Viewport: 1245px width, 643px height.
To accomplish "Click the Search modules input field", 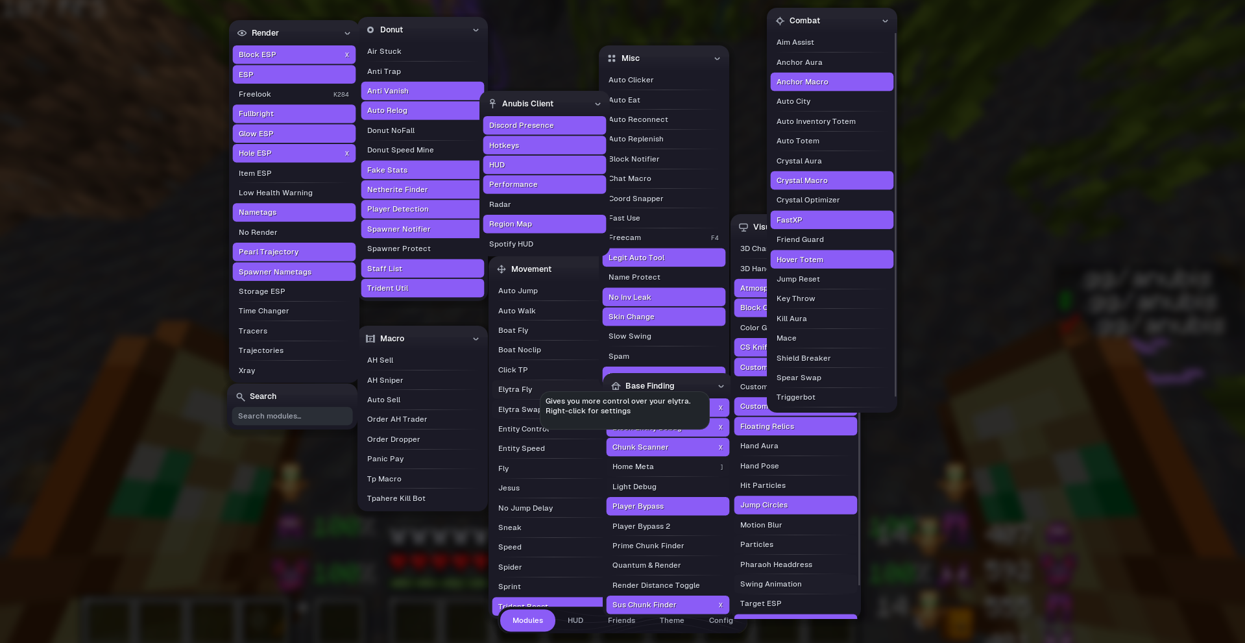I will tap(292, 416).
